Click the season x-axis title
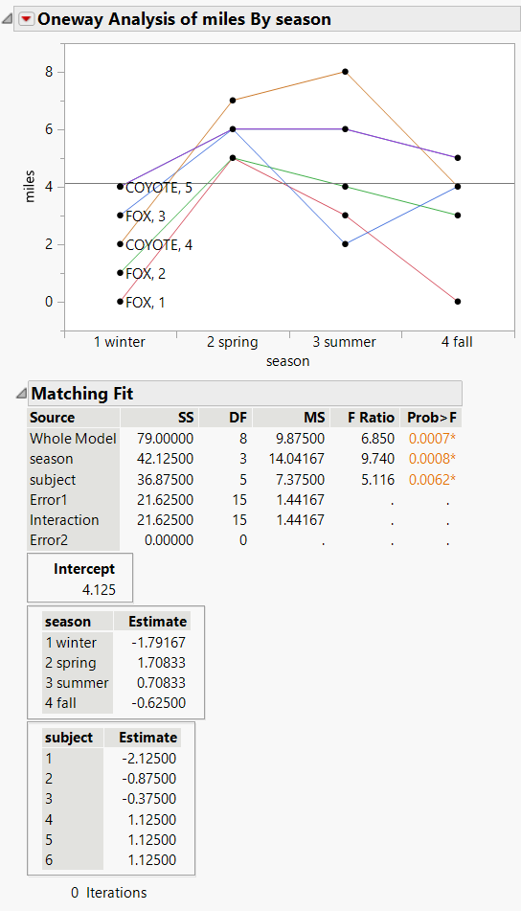 coord(288,361)
